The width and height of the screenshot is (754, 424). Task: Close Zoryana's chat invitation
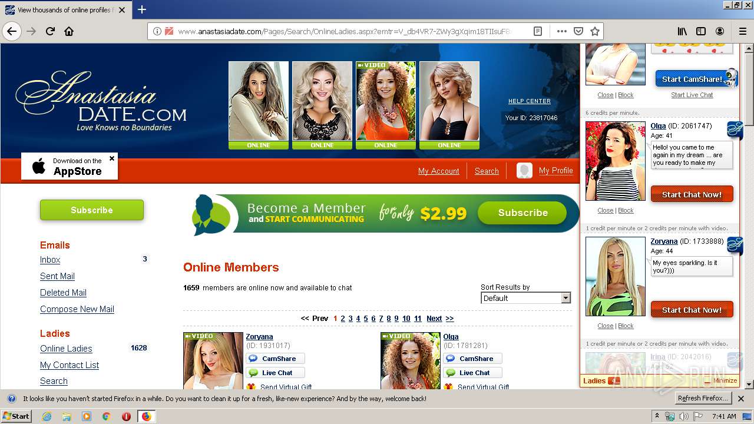[x=605, y=326]
